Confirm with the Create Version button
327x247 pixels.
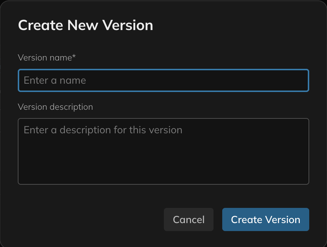click(x=265, y=219)
